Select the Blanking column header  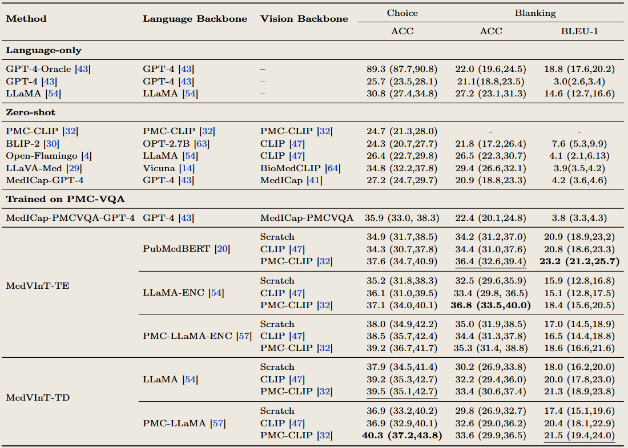pos(536,13)
